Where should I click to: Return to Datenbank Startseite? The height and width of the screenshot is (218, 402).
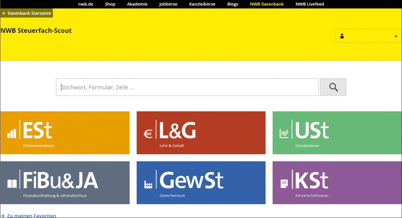26,13
